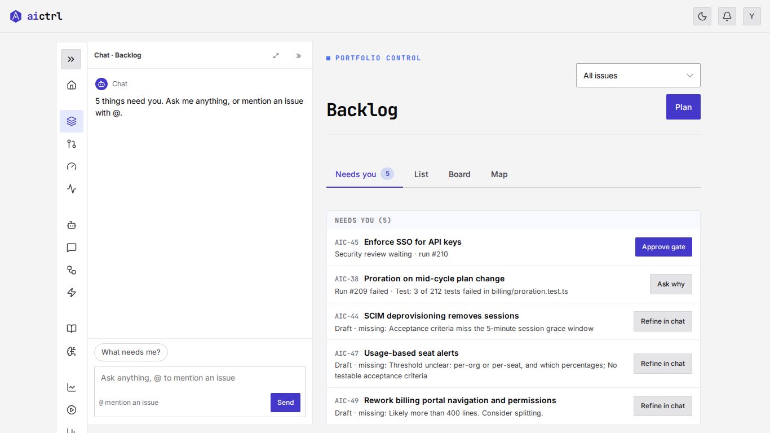Viewport: 770px width, 433px height.
Task: Switch to the Map tab
Action: tap(499, 174)
